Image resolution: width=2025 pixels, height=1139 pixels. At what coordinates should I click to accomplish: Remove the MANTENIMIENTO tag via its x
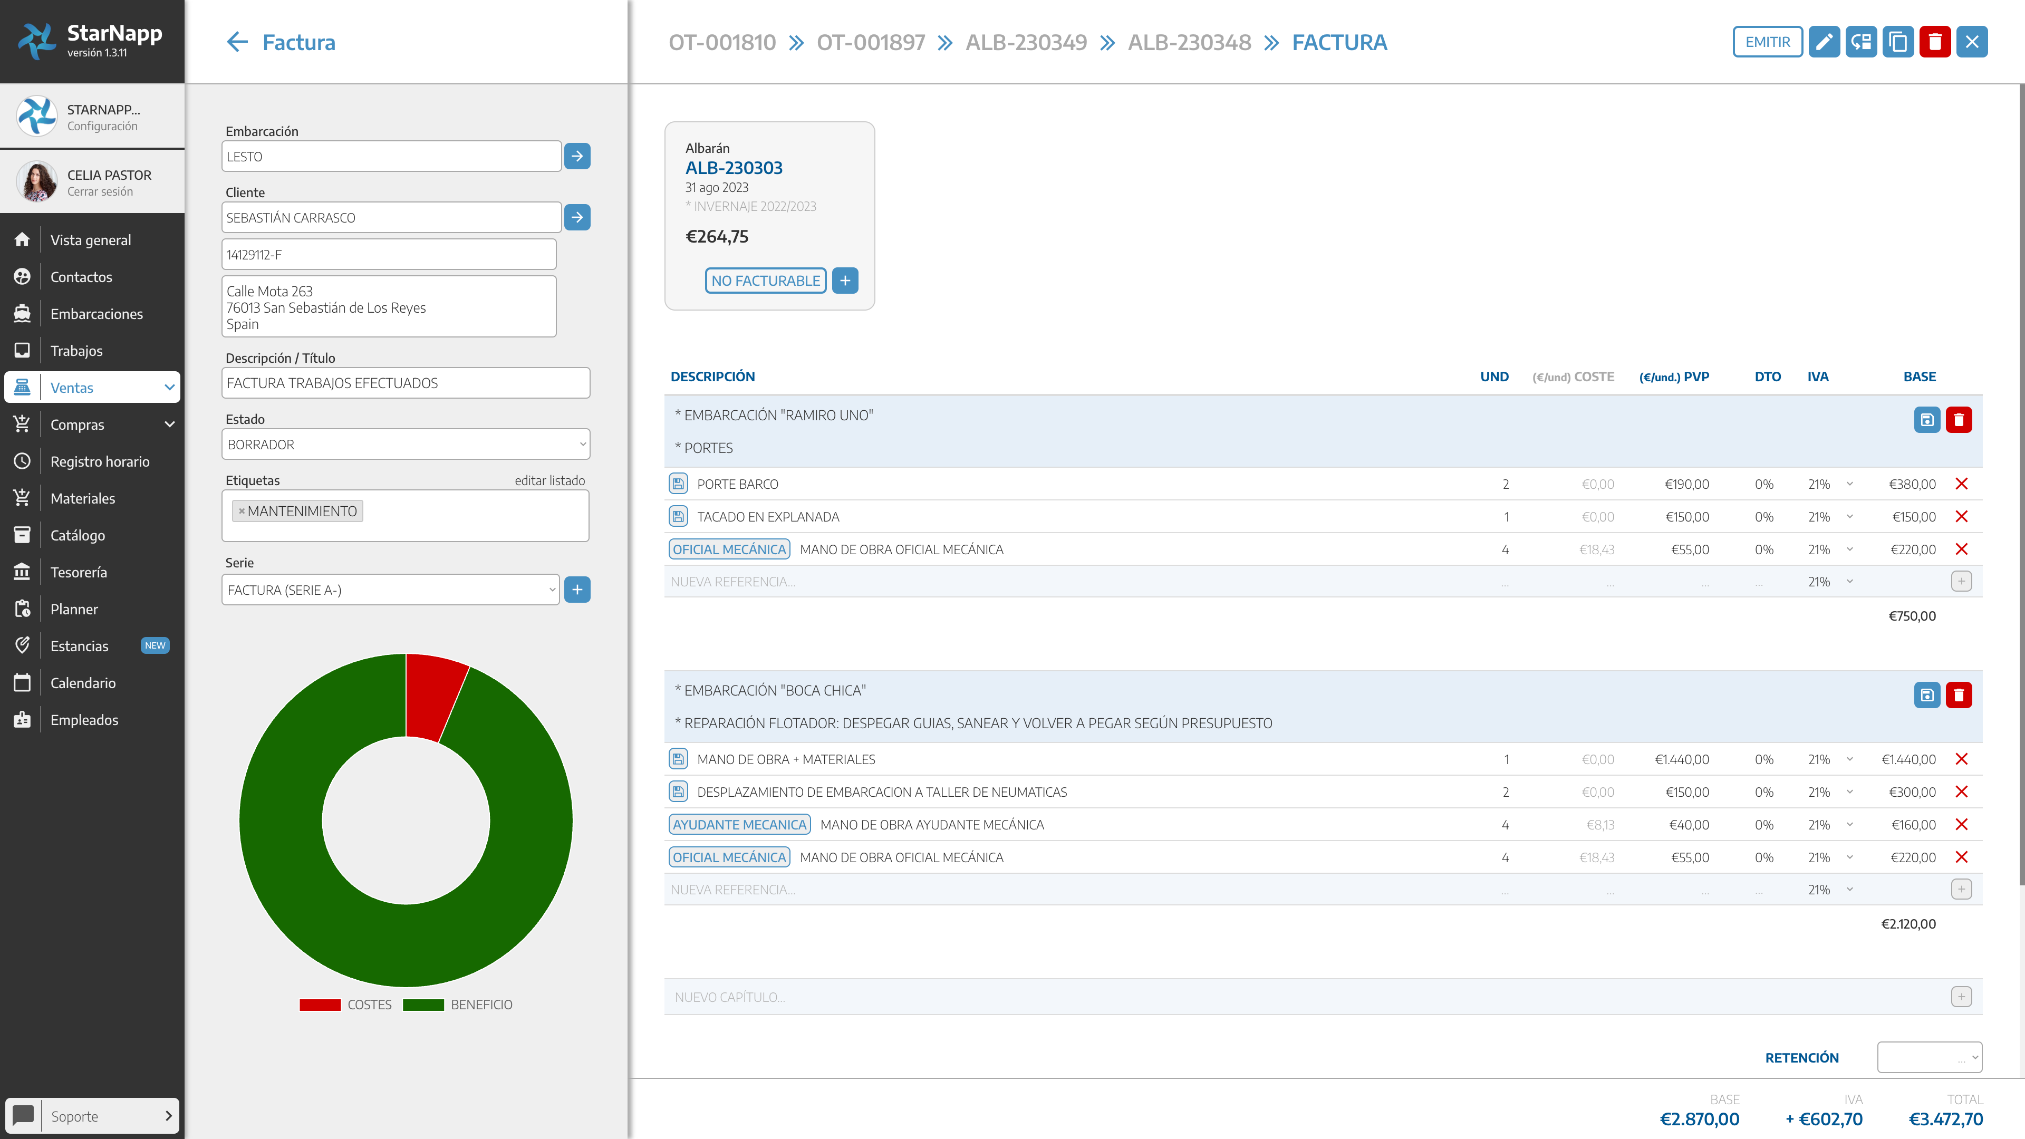pyautogui.click(x=242, y=511)
